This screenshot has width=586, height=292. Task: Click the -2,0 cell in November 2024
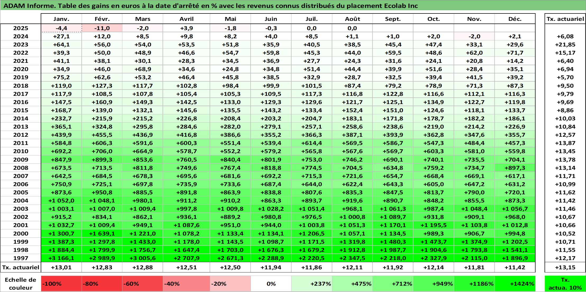click(474, 36)
